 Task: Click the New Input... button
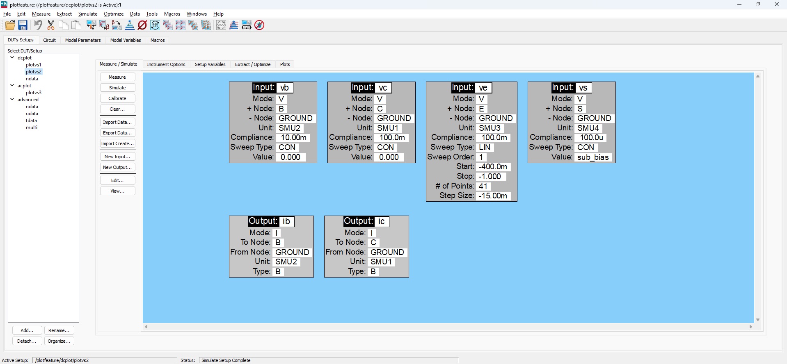(x=117, y=157)
